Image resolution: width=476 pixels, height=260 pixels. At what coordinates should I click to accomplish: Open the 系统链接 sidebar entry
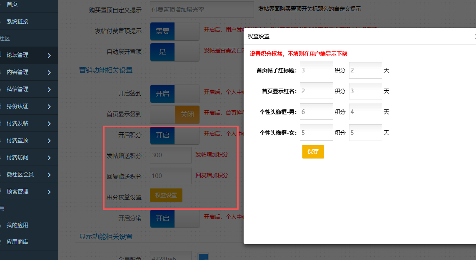(x=17, y=21)
